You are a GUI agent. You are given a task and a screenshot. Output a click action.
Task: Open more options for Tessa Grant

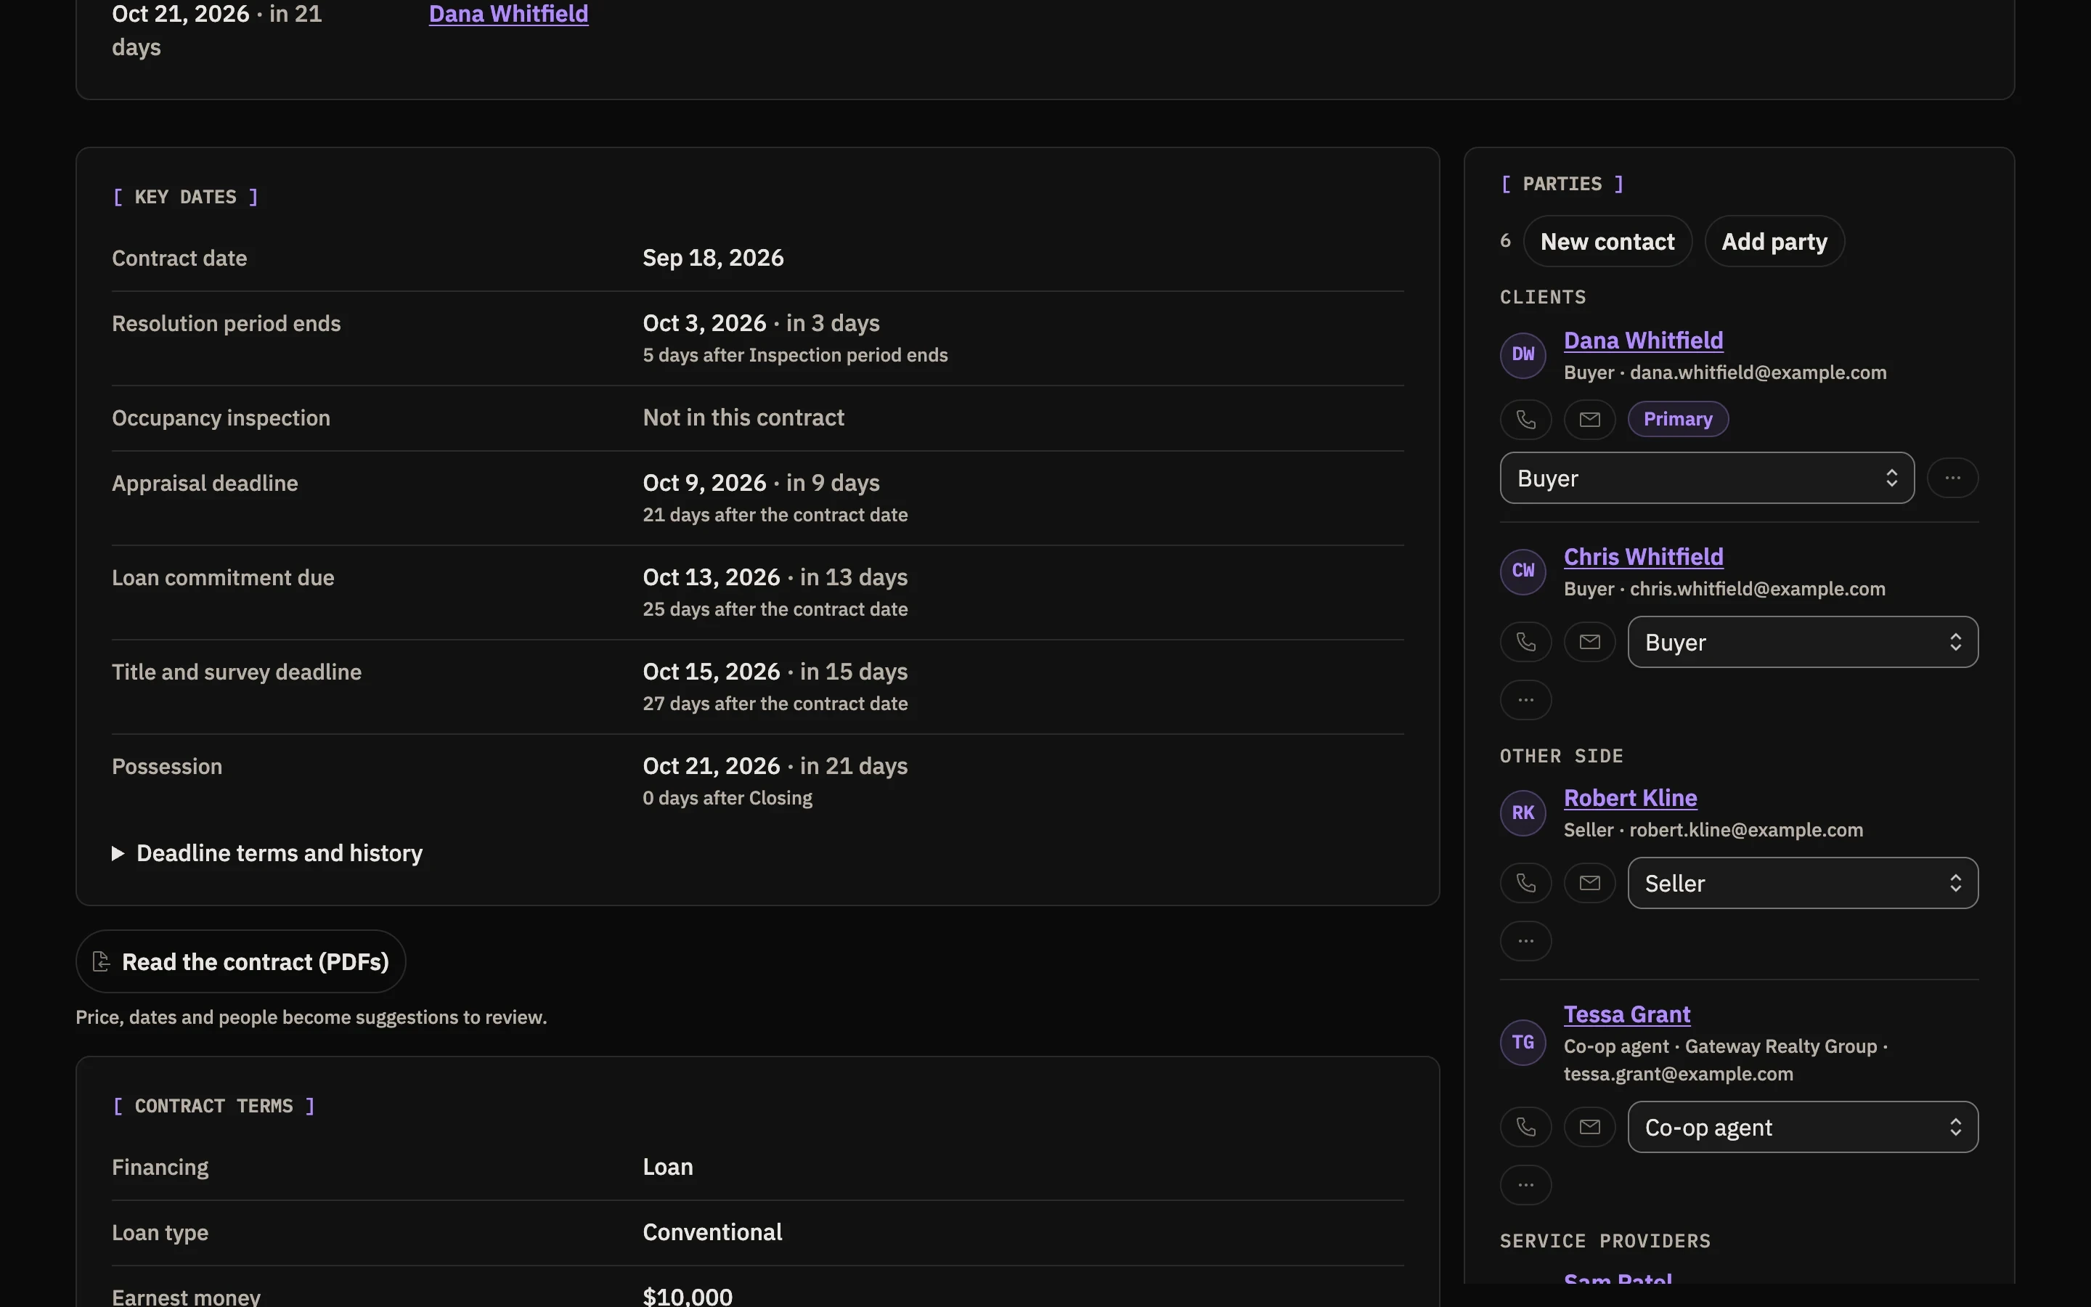coord(1526,1185)
